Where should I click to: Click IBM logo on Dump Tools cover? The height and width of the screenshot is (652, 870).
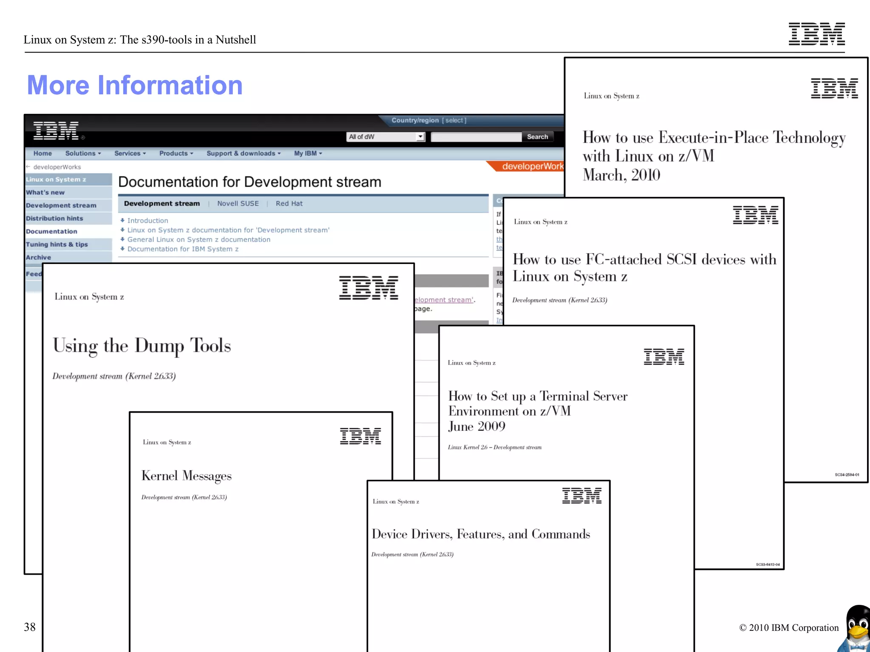coord(369,288)
